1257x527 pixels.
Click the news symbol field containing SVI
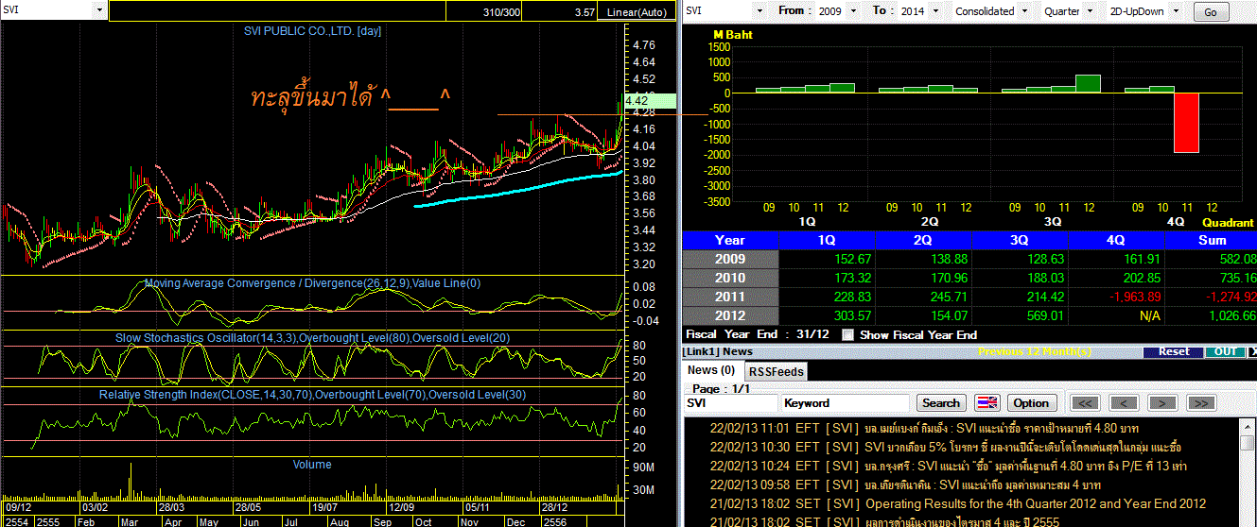pos(730,402)
